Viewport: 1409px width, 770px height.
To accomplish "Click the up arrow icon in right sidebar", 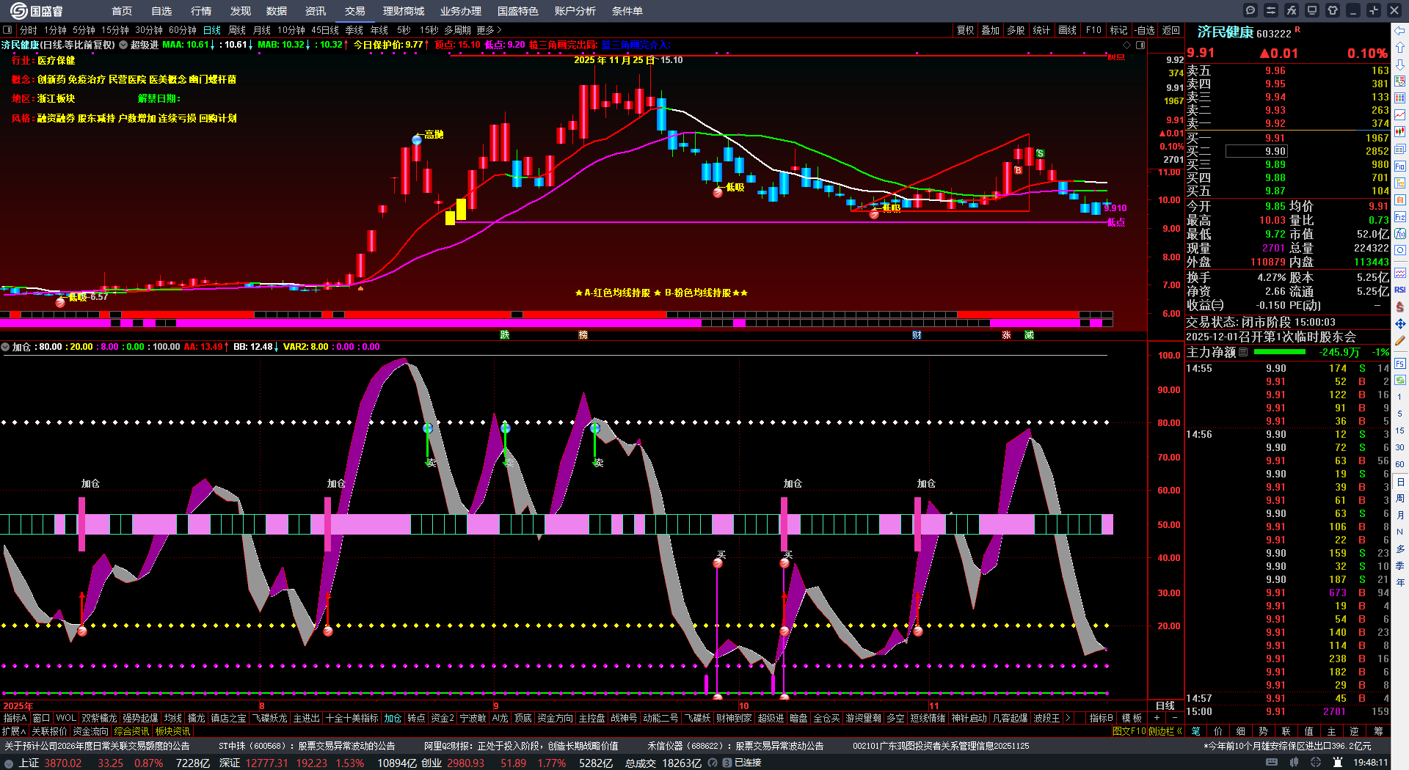I will (1400, 47).
